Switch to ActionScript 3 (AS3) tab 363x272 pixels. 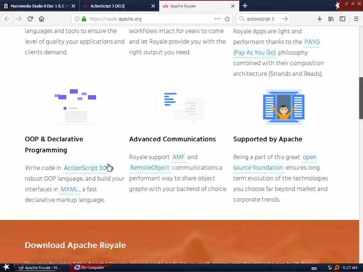click(x=119, y=6)
